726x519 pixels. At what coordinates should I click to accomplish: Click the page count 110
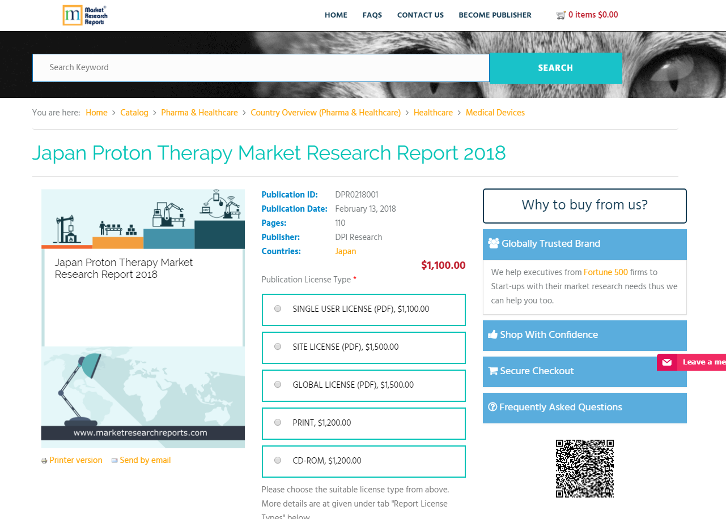point(340,223)
